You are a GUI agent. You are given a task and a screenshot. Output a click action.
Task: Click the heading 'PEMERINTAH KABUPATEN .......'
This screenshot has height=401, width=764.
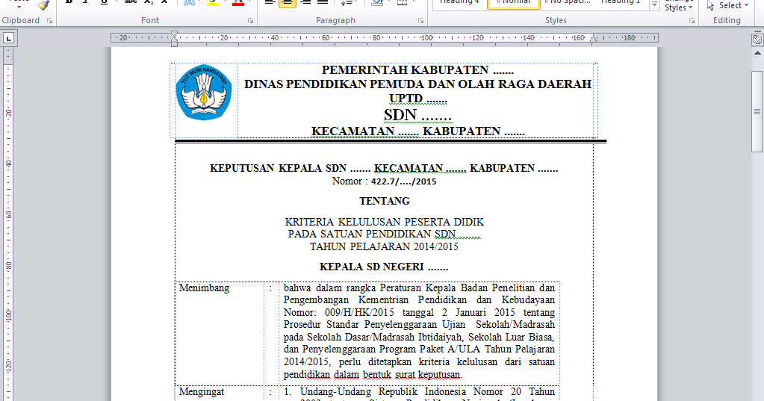(x=417, y=70)
